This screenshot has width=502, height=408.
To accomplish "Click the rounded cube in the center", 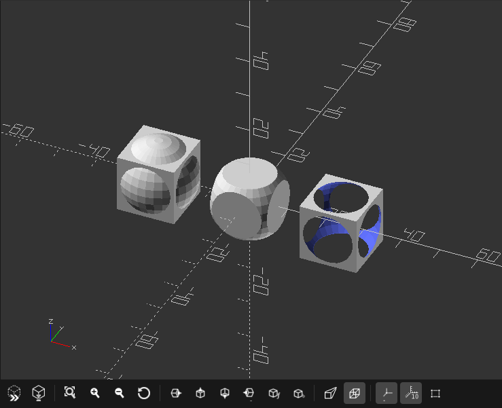I will tap(250, 199).
